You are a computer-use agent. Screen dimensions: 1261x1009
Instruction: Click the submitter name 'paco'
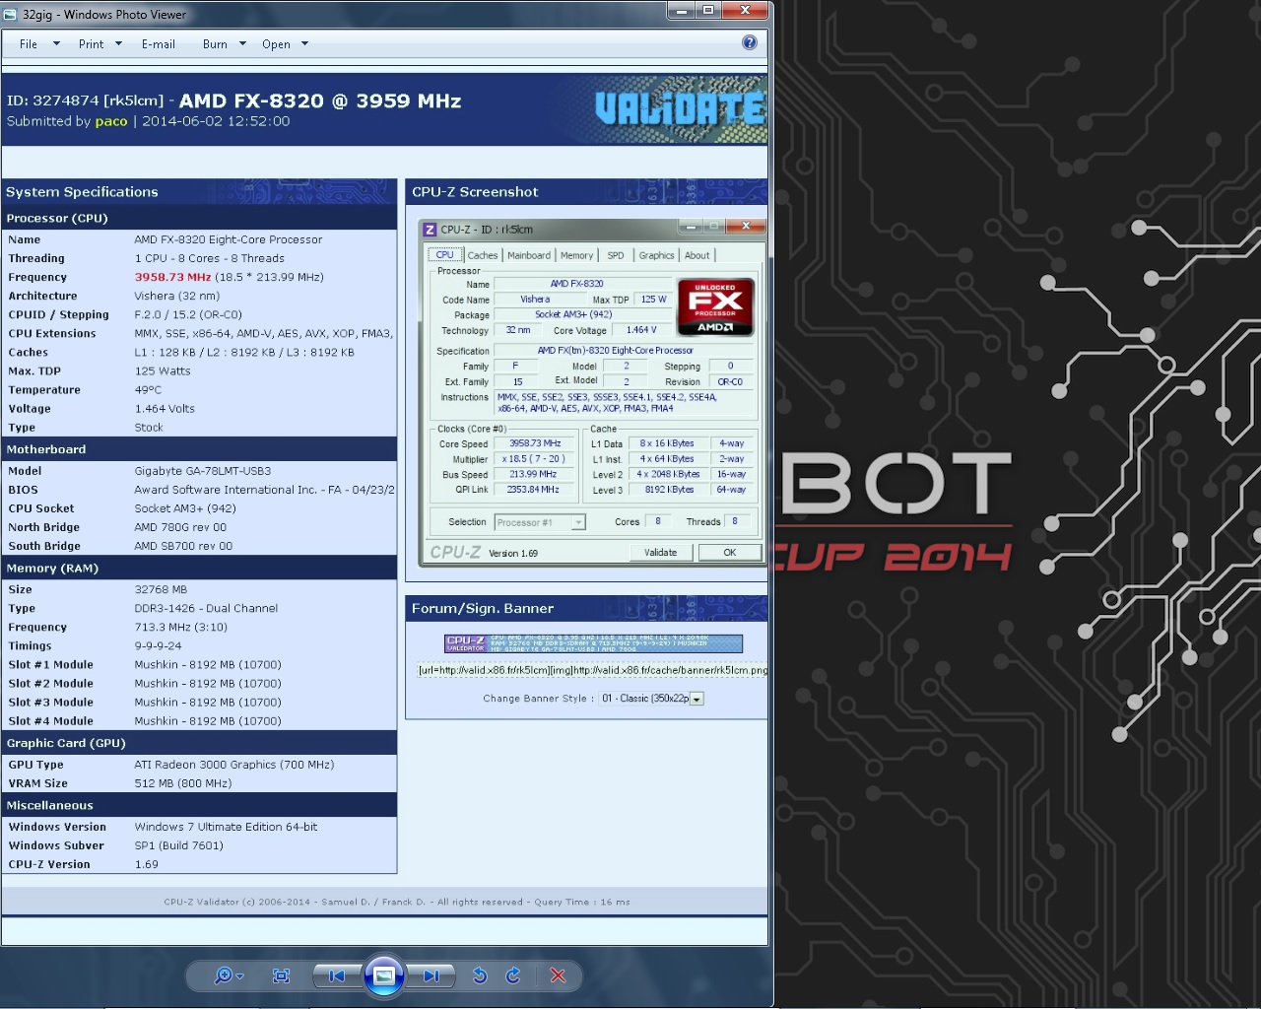[x=111, y=121]
